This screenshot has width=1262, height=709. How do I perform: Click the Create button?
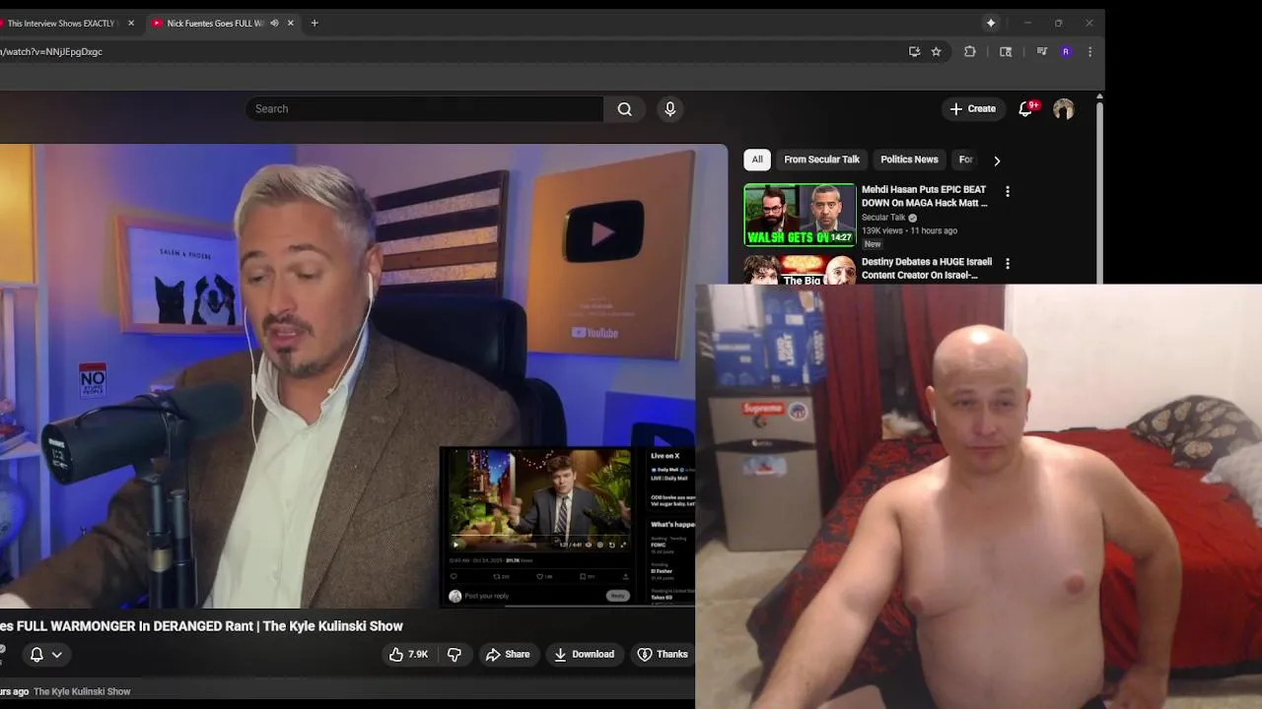pyautogui.click(x=973, y=109)
